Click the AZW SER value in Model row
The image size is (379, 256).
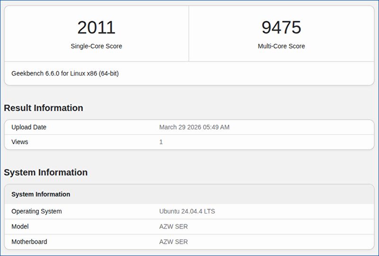tap(173, 226)
